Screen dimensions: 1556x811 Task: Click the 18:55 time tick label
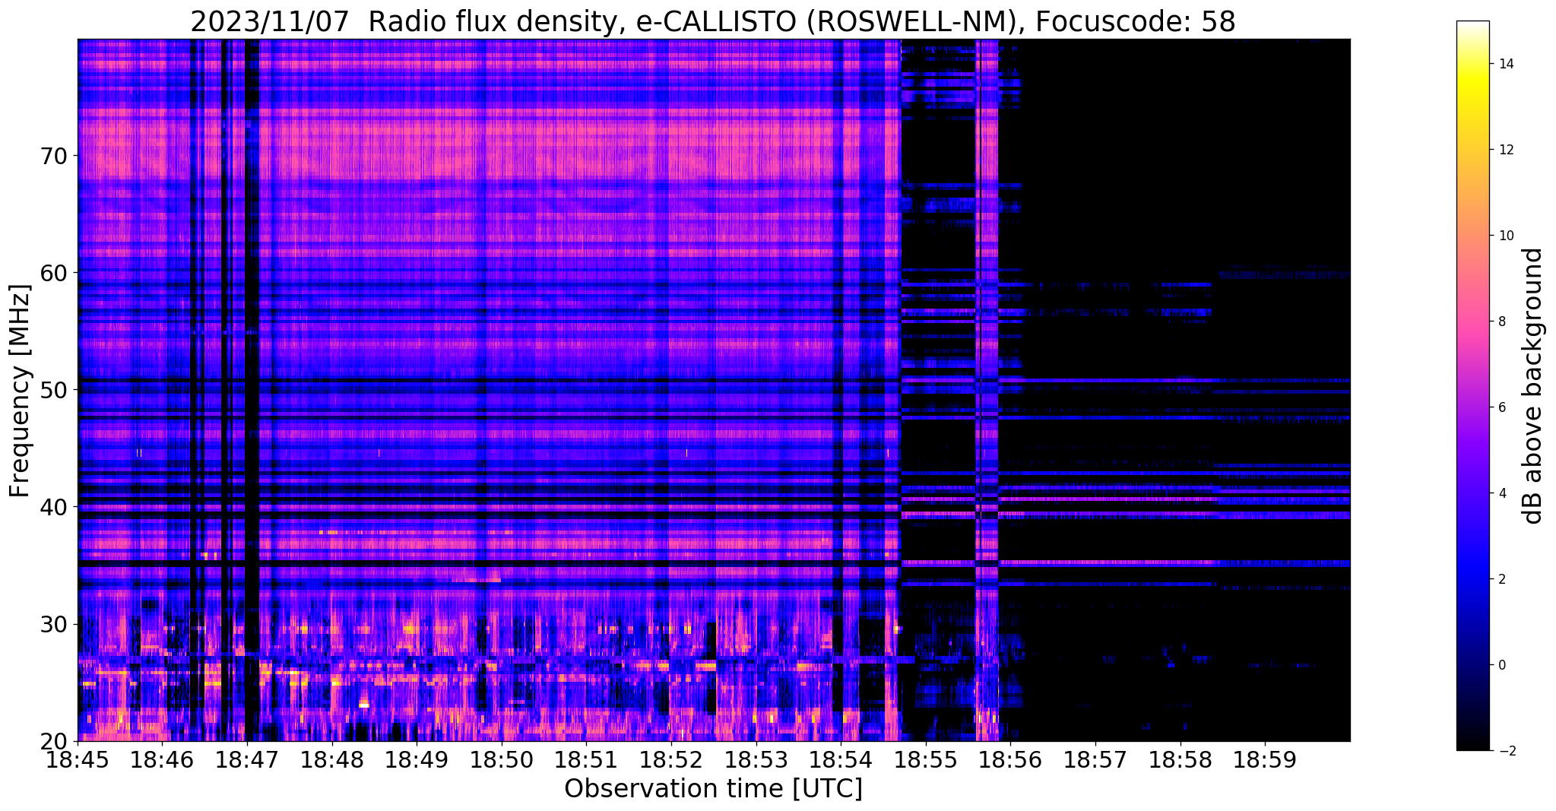tap(926, 759)
